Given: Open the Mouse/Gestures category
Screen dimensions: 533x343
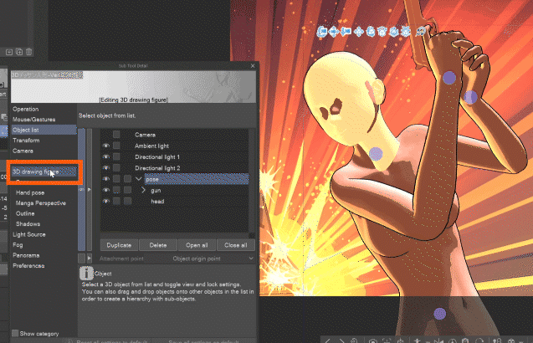Looking at the screenshot, I should [x=34, y=120].
